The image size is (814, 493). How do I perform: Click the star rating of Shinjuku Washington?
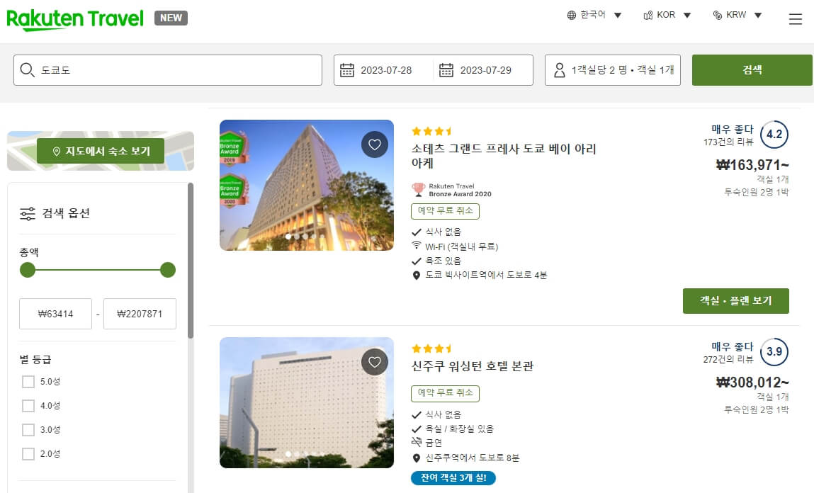(x=432, y=348)
